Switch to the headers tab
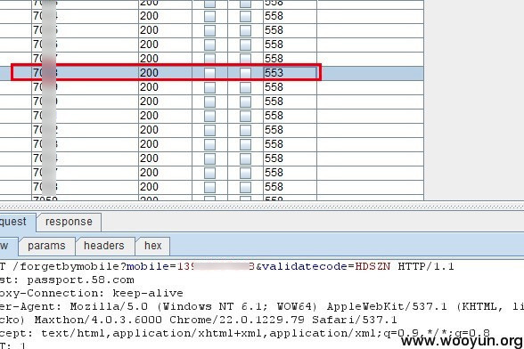Screen dimensions: 524x349 pos(104,246)
